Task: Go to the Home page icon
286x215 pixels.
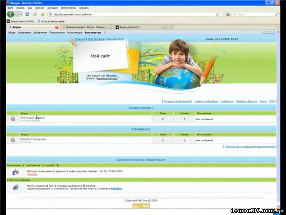Action: [x=43, y=14]
